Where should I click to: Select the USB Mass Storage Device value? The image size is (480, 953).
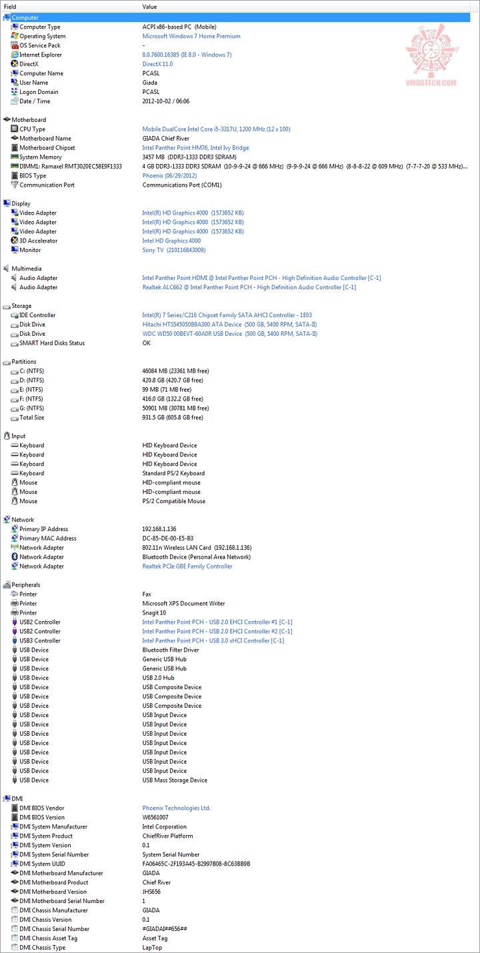pos(175,780)
